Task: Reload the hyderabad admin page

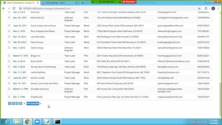Action: tap(14, 8)
